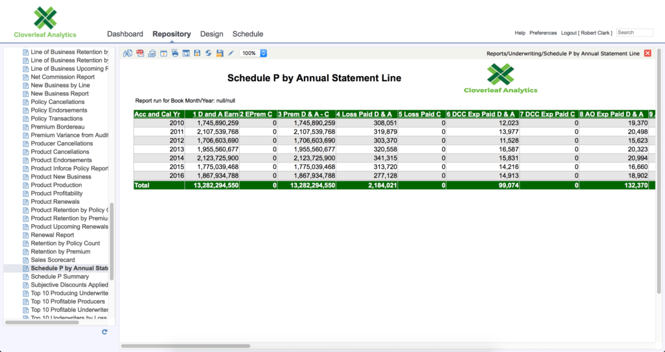Click the report horizontal scrollbar at bottom
665x352 pixels.
tap(185, 346)
